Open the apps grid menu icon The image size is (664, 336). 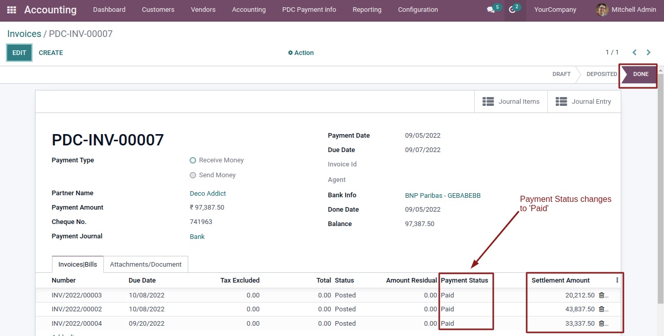click(x=11, y=10)
